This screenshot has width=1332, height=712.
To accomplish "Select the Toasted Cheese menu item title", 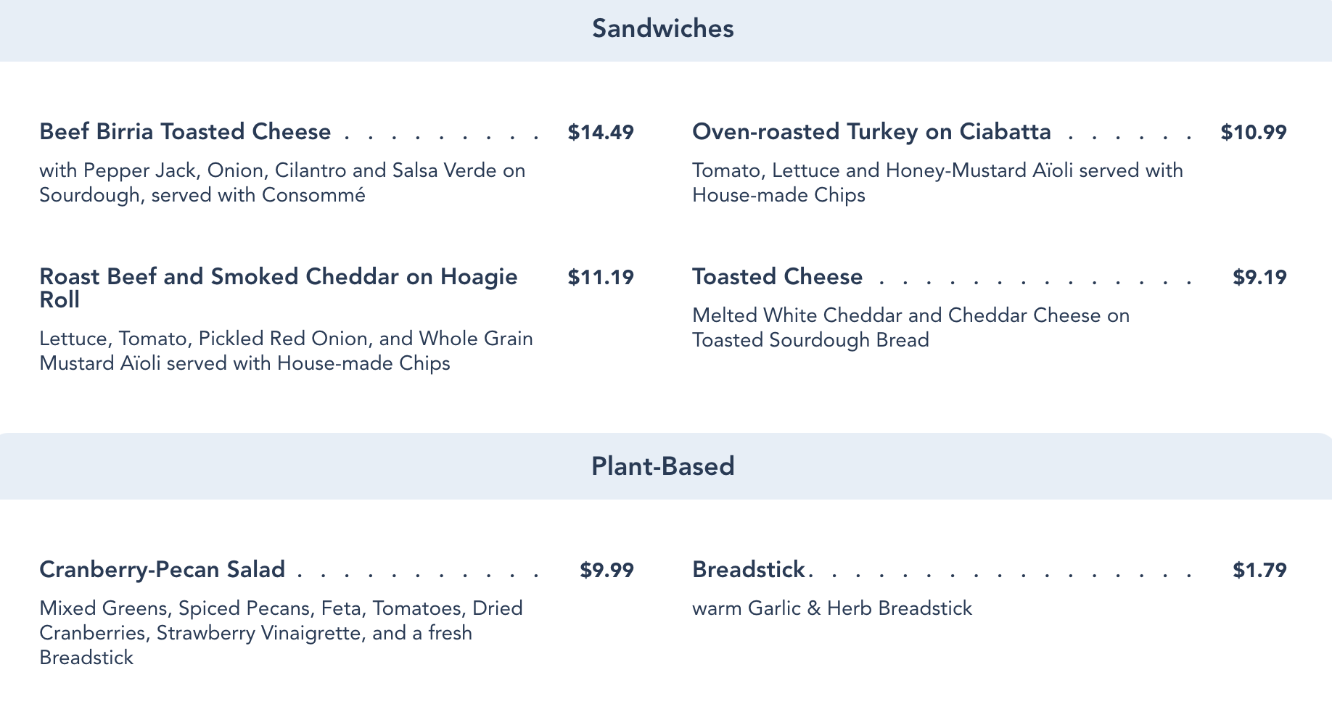I will 777,277.
